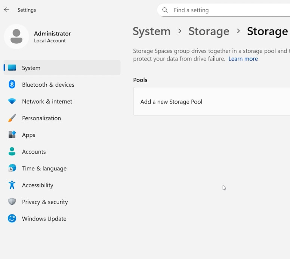Go to Windows Update page

pyautogui.click(x=62, y=219)
